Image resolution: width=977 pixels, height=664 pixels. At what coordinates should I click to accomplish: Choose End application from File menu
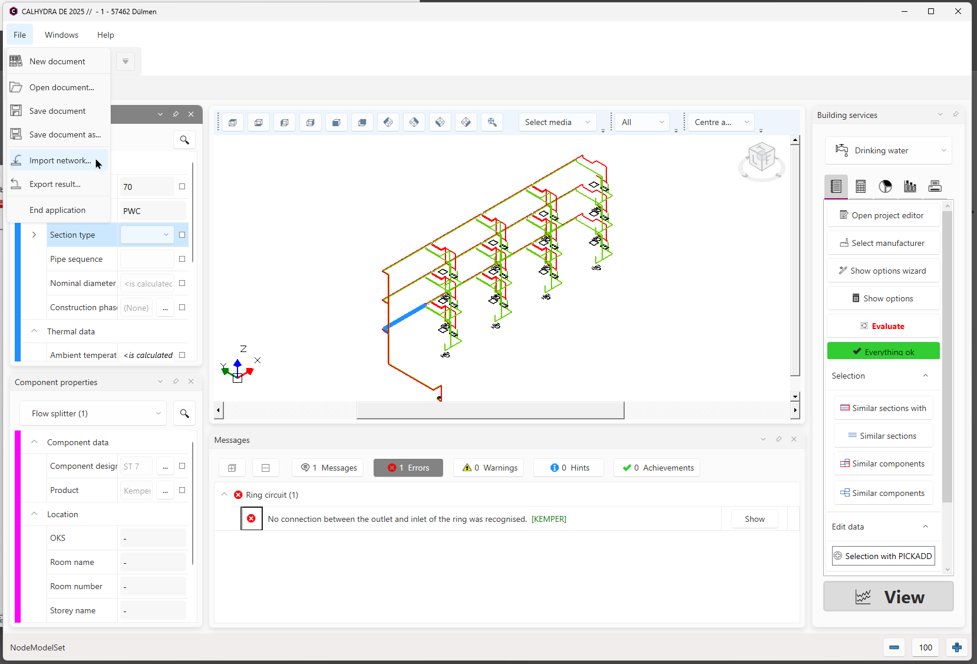58,210
